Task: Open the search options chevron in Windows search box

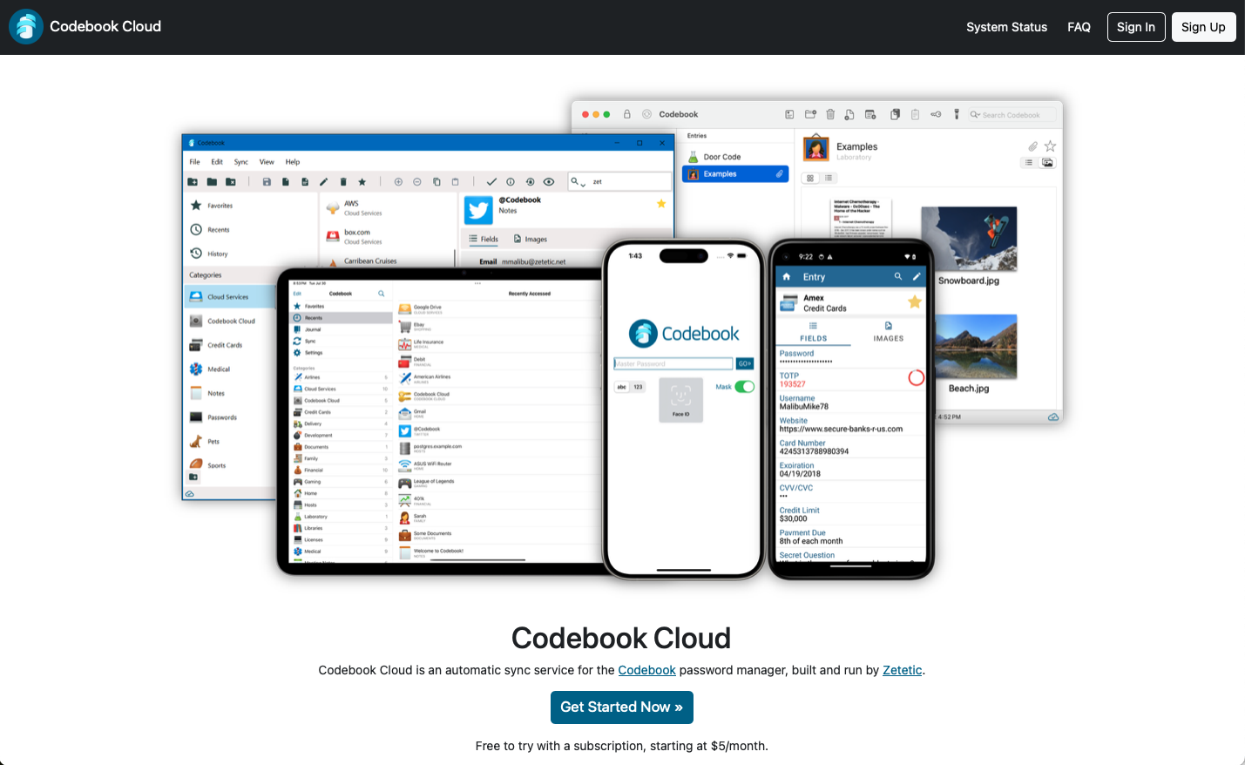Action: tap(584, 185)
